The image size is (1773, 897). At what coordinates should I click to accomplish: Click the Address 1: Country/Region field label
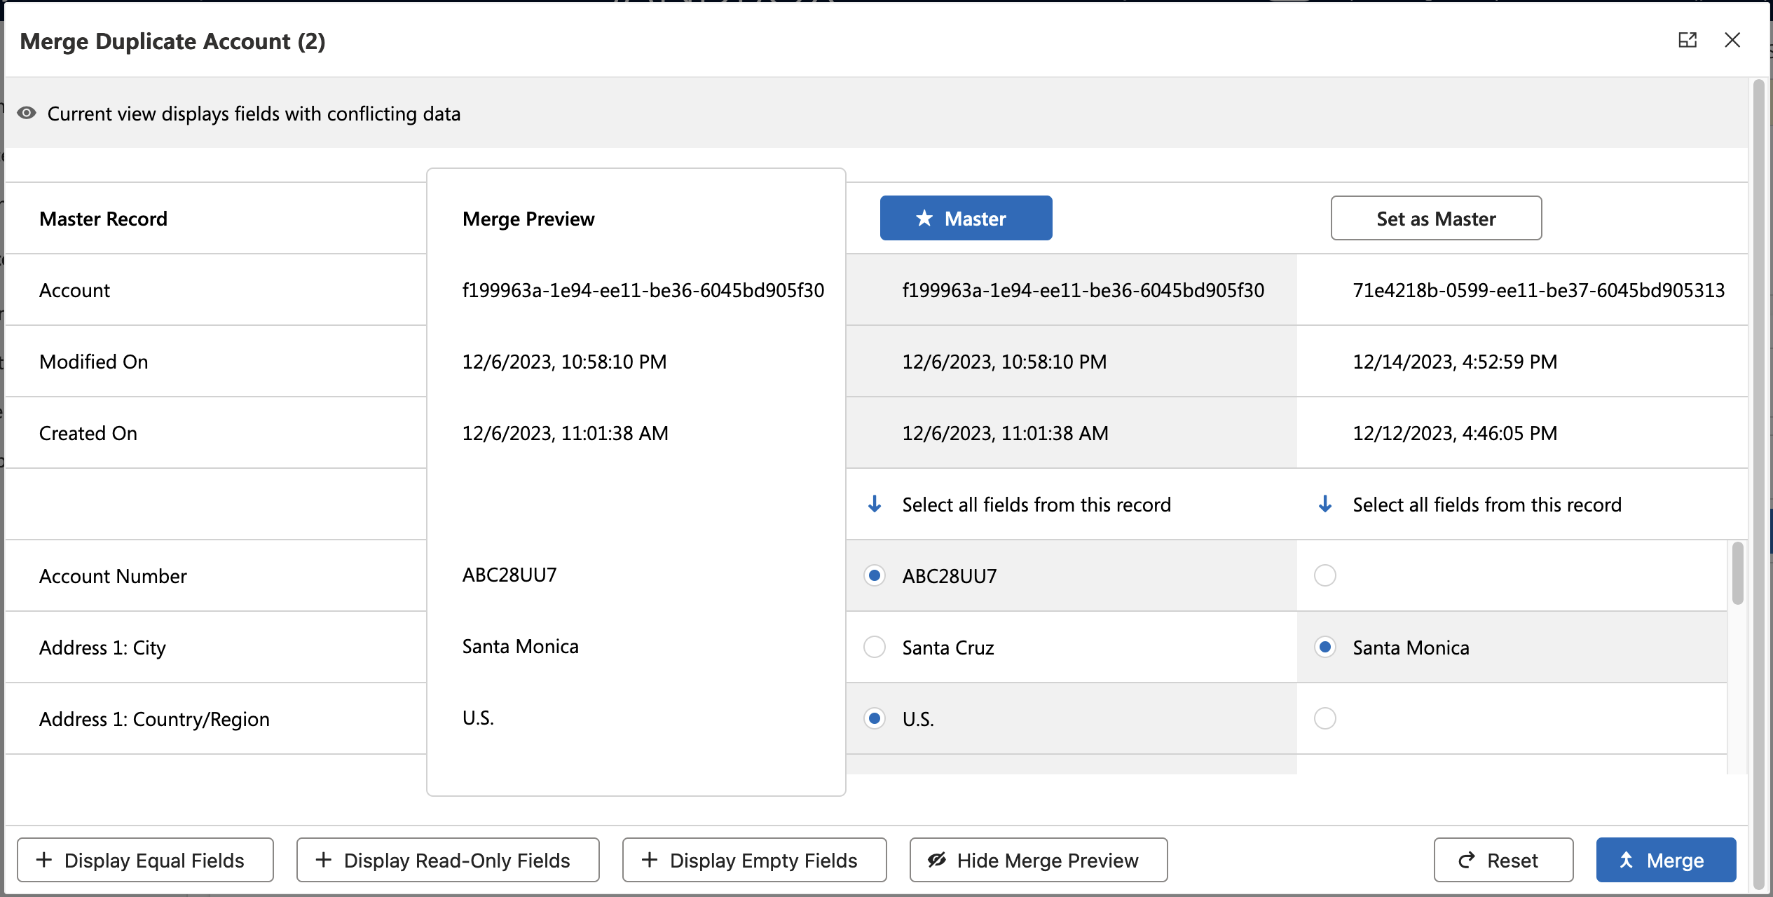[x=154, y=719]
